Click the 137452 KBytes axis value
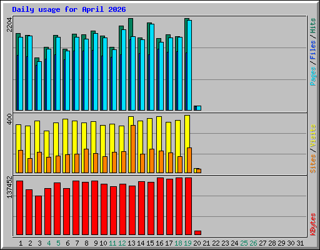 click(9, 187)
